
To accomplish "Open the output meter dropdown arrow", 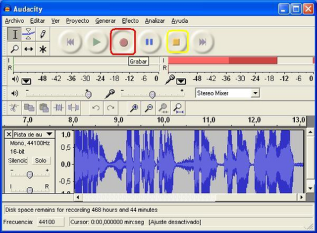I will 26,81.
